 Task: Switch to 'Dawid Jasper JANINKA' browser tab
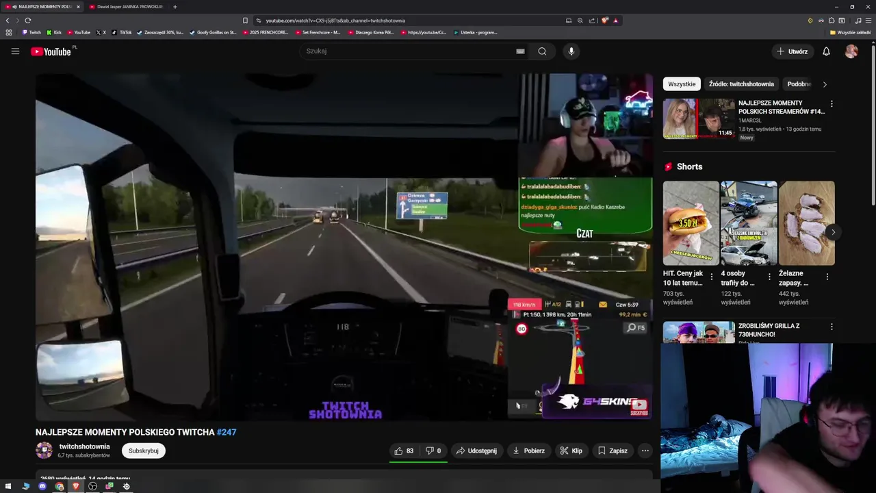(x=127, y=7)
